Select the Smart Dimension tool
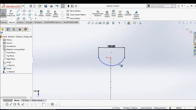196x110 pixels. 11,13
